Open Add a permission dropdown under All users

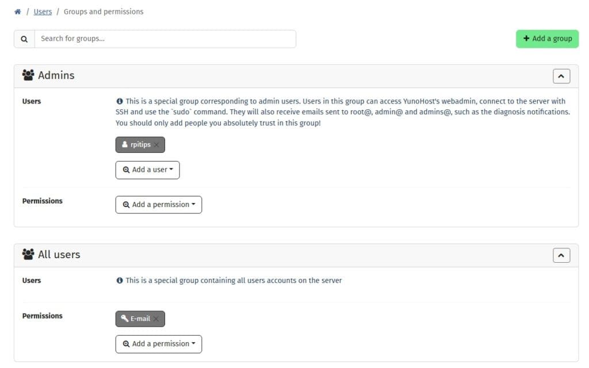coord(159,344)
